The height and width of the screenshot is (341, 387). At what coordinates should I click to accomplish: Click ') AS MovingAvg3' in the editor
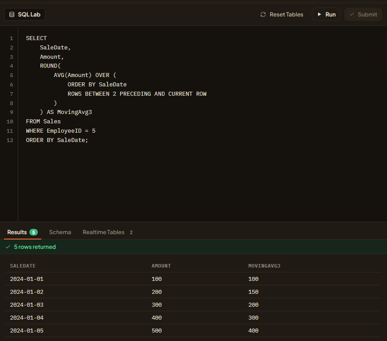point(66,112)
